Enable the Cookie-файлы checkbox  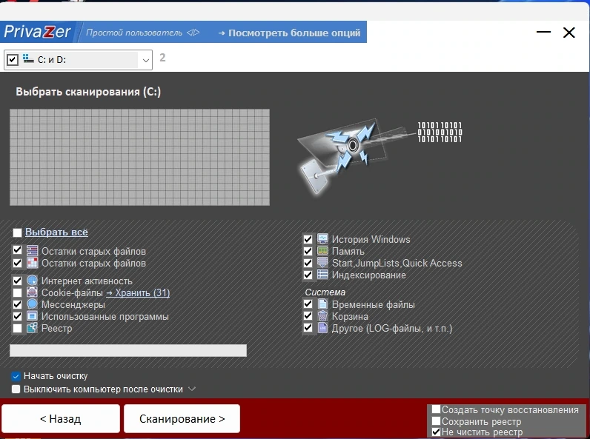[x=17, y=292]
